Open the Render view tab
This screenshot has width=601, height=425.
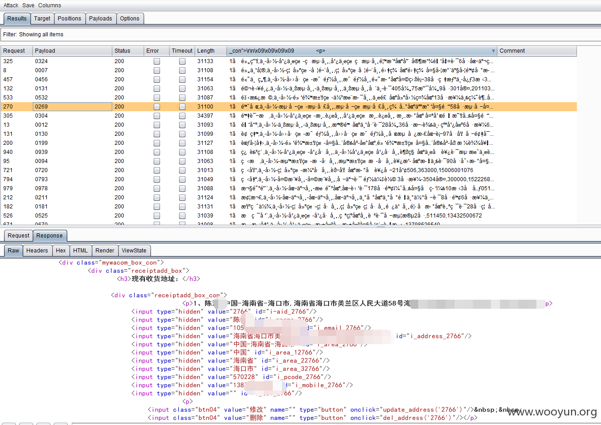coord(105,251)
